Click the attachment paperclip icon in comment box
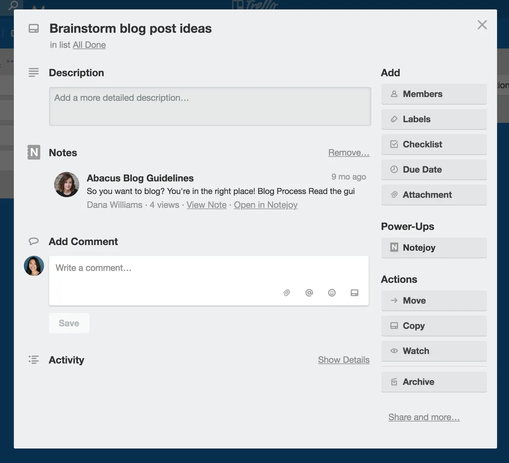Screen dimensions: 509x463 [x=287, y=293]
